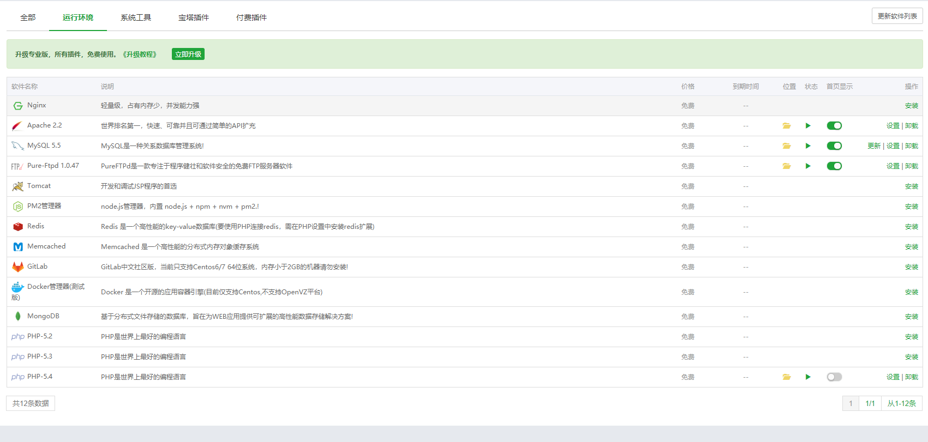Uninstall Apache 2.2 via 卸载
This screenshot has height=442, width=928.
coord(912,126)
